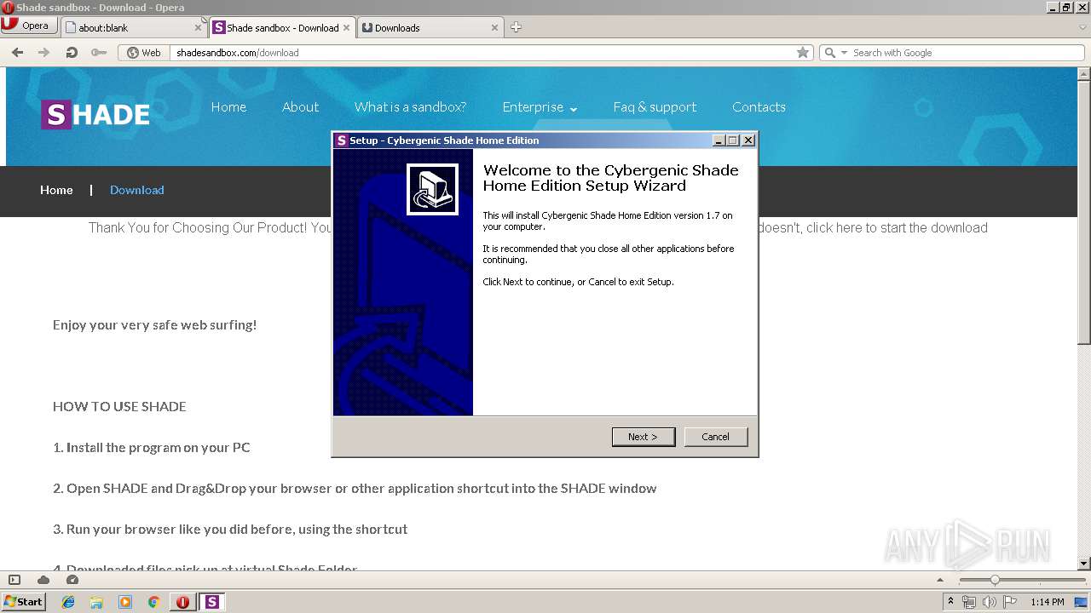This screenshot has width=1091, height=613.
Task: Open 'What is a sandbox?' page
Action: [410, 107]
